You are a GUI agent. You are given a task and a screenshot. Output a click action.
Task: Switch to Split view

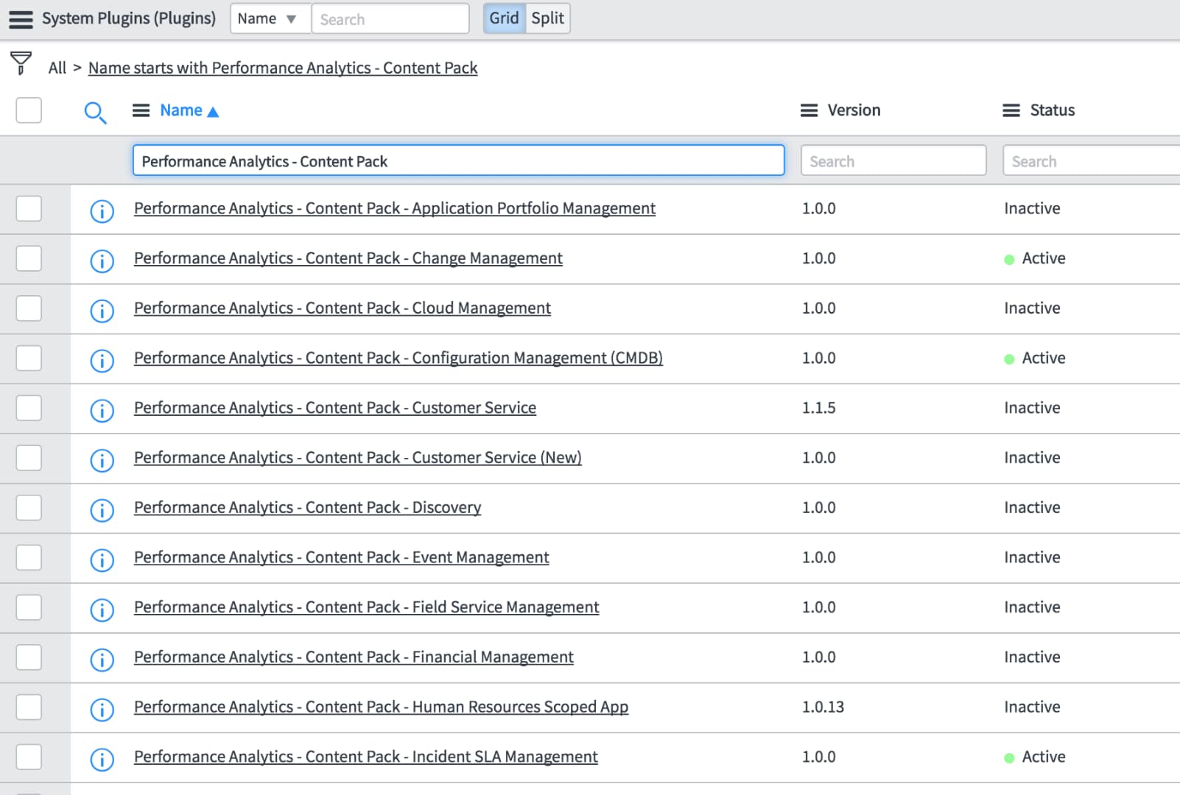tap(547, 18)
